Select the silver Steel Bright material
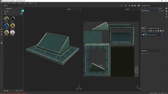 click(12, 32)
